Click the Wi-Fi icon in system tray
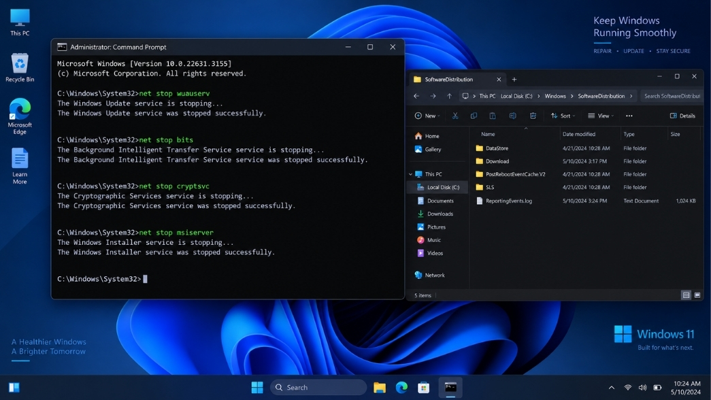The height and width of the screenshot is (400, 711). [x=627, y=387]
